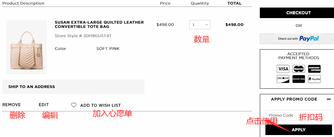
Task: Focus the Promo Code input field
Action: point(298,115)
